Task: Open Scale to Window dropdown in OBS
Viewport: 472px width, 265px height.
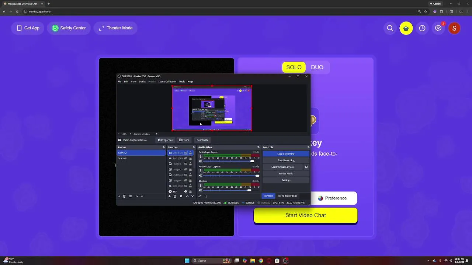Action: (x=146, y=134)
